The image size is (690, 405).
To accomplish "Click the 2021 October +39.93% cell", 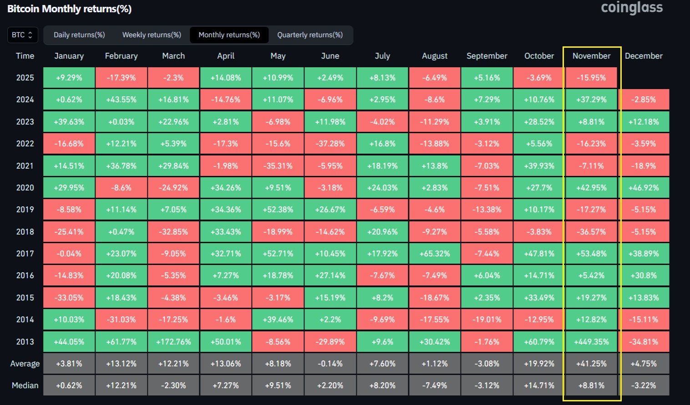I will click(539, 166).
